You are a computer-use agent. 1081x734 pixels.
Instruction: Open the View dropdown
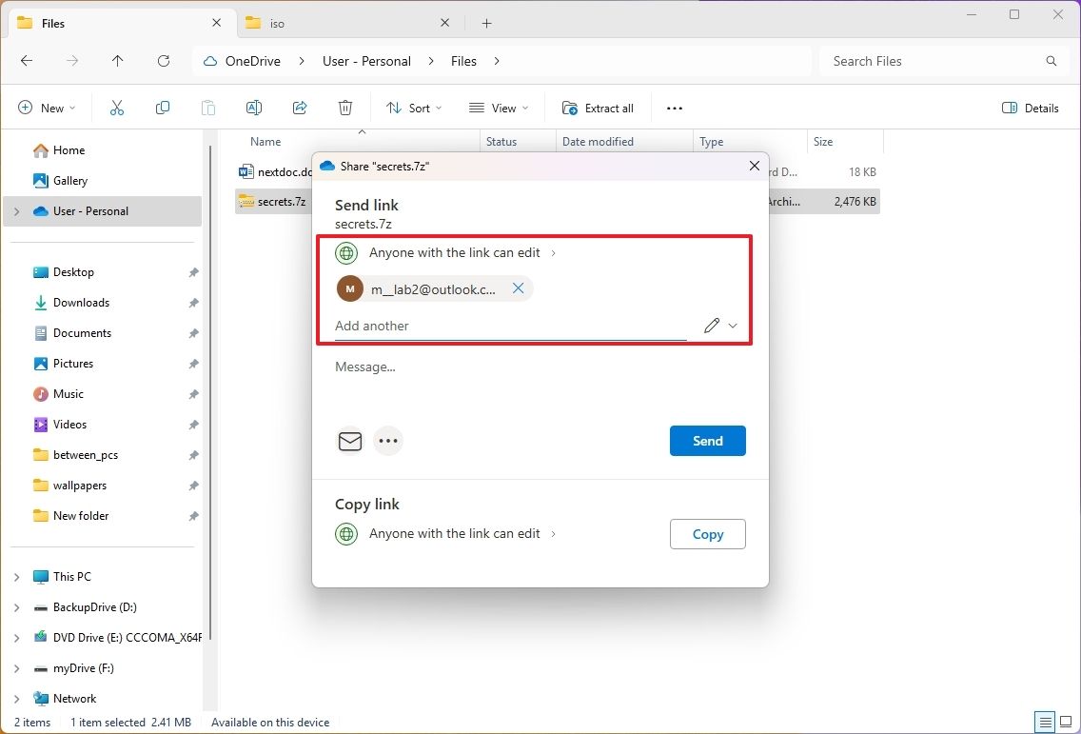pyautogui.click(x=498, y=108)
